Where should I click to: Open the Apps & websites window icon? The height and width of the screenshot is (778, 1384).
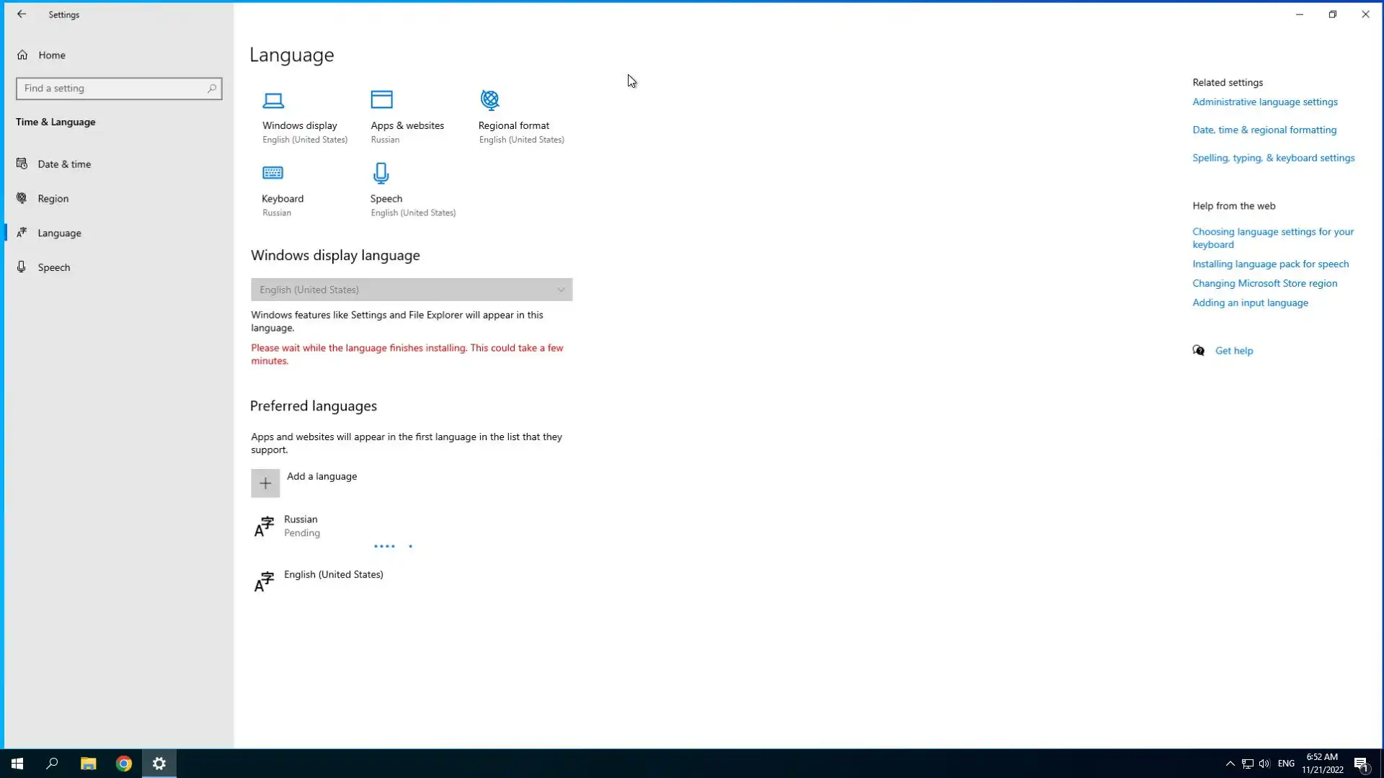pos(381,99)
